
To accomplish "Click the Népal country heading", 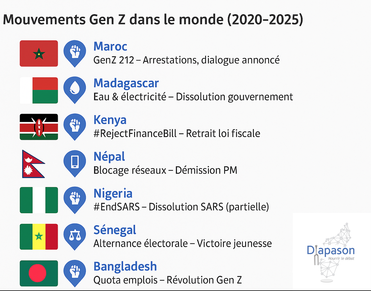I will click(x=109, y=157).
